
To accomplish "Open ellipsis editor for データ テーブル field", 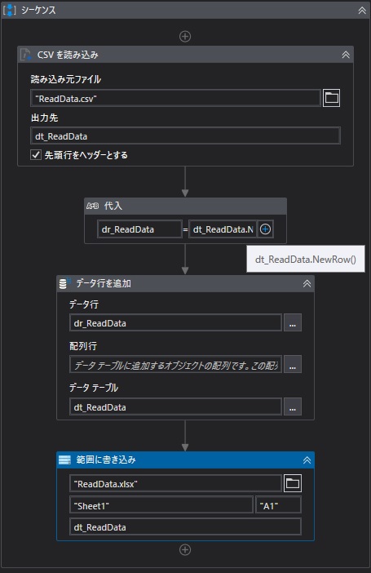I will [293, 406].
